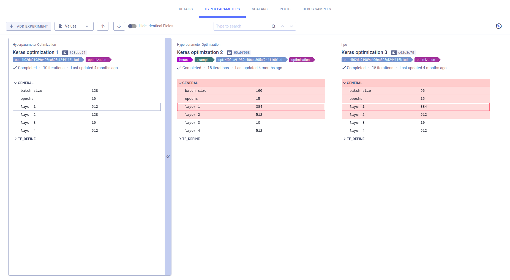This screenshot has height=280, width=510.
Task: Collapse the base experiment panel with double chevron
Action: pyautogui.click(x=168, y=157)
